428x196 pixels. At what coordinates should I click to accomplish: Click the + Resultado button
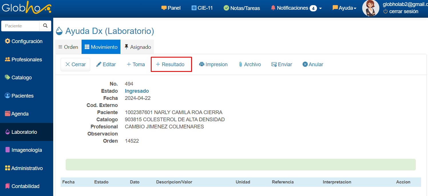tap(171, 64)
